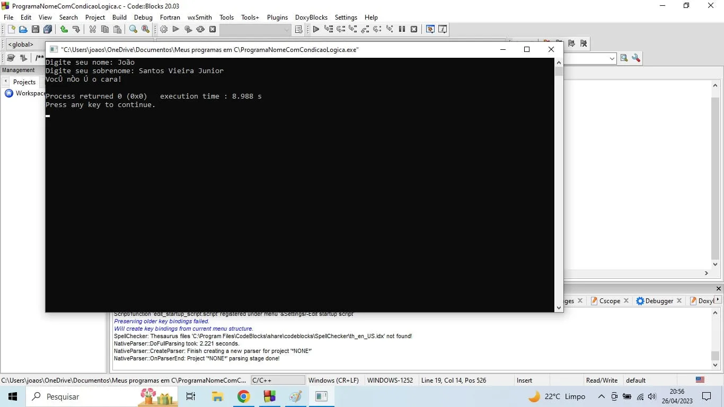The image size is (724, 407).
Task: Start debugger with Debug/Continue arrow
Action: pyautogui.click(x=316, y=30)
